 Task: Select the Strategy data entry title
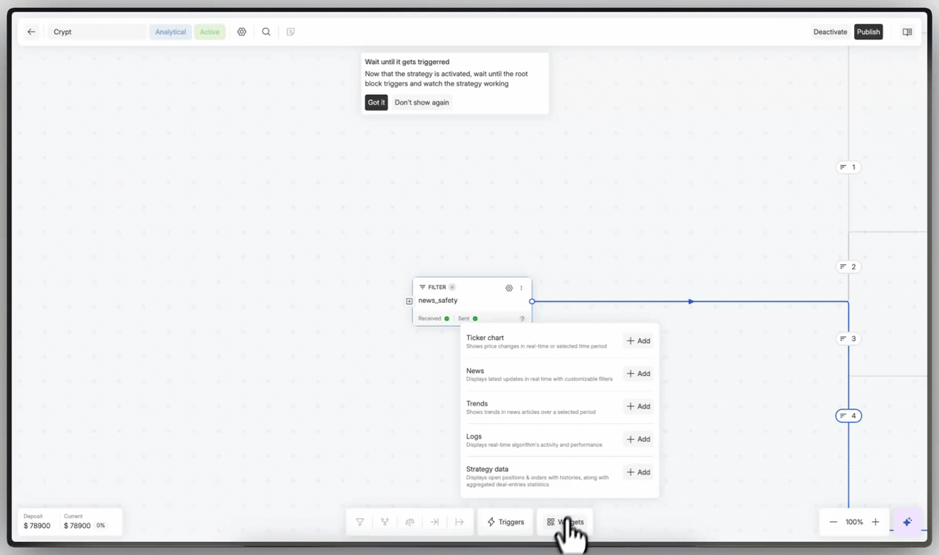[x=487, y=469]
